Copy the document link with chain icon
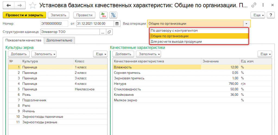This screenshot has width=278, height=135. click(x=254, y=5)
